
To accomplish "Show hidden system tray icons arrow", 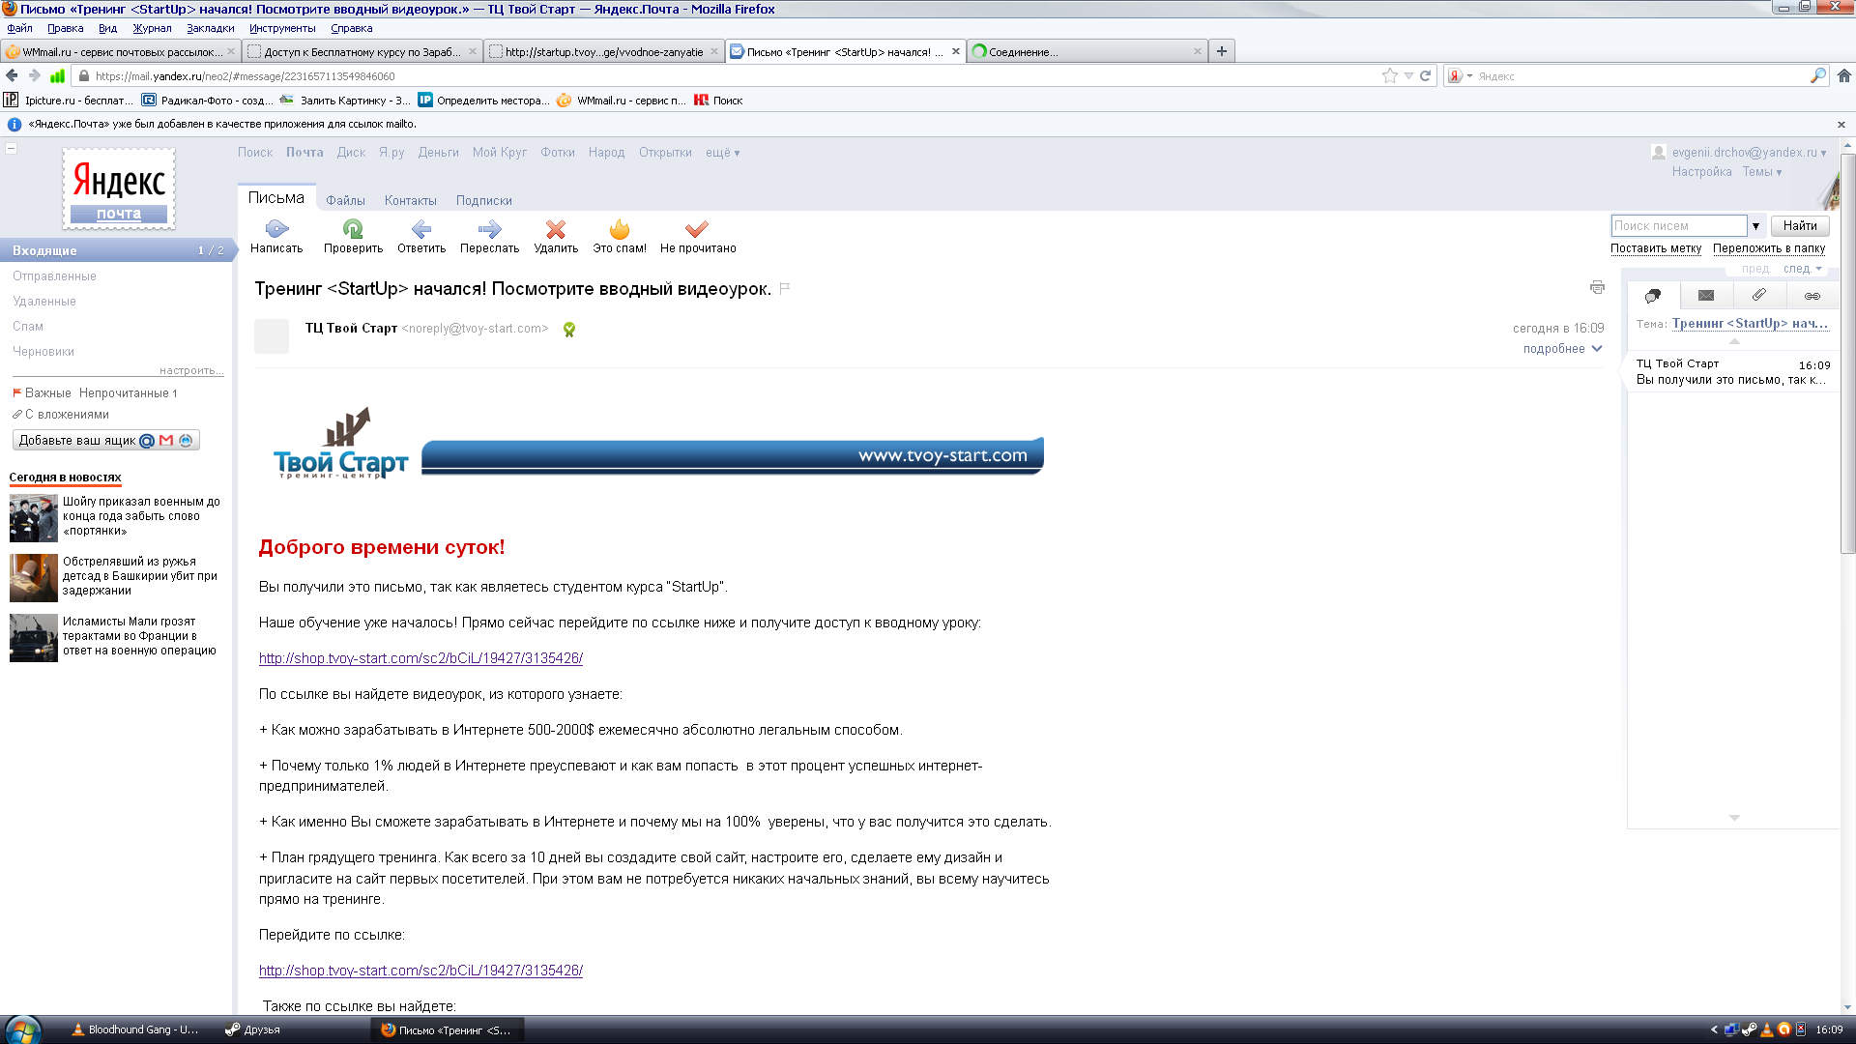I will click(x=1714, y=1029).
